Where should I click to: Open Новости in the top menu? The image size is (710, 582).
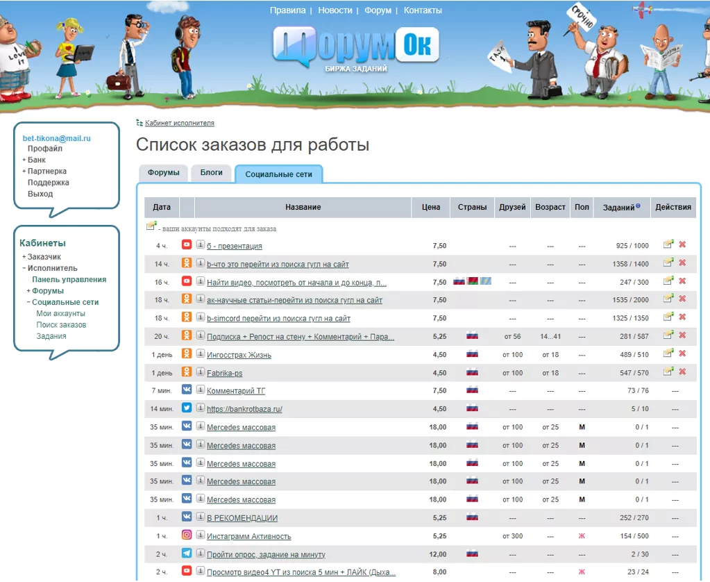[x=335, y=10]
